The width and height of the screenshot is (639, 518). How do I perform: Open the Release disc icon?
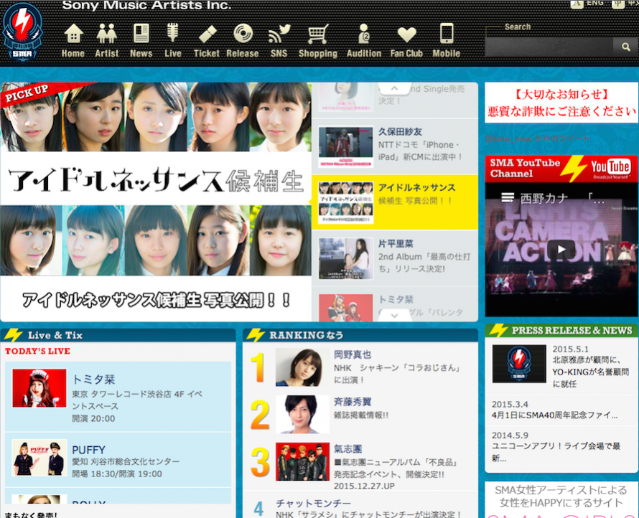243,34
